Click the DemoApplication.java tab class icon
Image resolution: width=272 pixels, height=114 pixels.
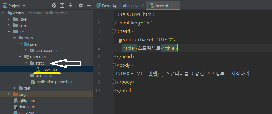click(98, 6)
